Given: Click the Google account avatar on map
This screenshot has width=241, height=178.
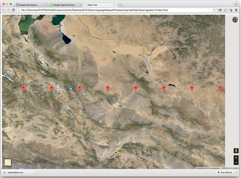Looking at the screenshot, I should [x=235, y=20].
